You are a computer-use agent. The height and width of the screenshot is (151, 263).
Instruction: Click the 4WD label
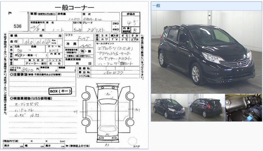point(116,29)
